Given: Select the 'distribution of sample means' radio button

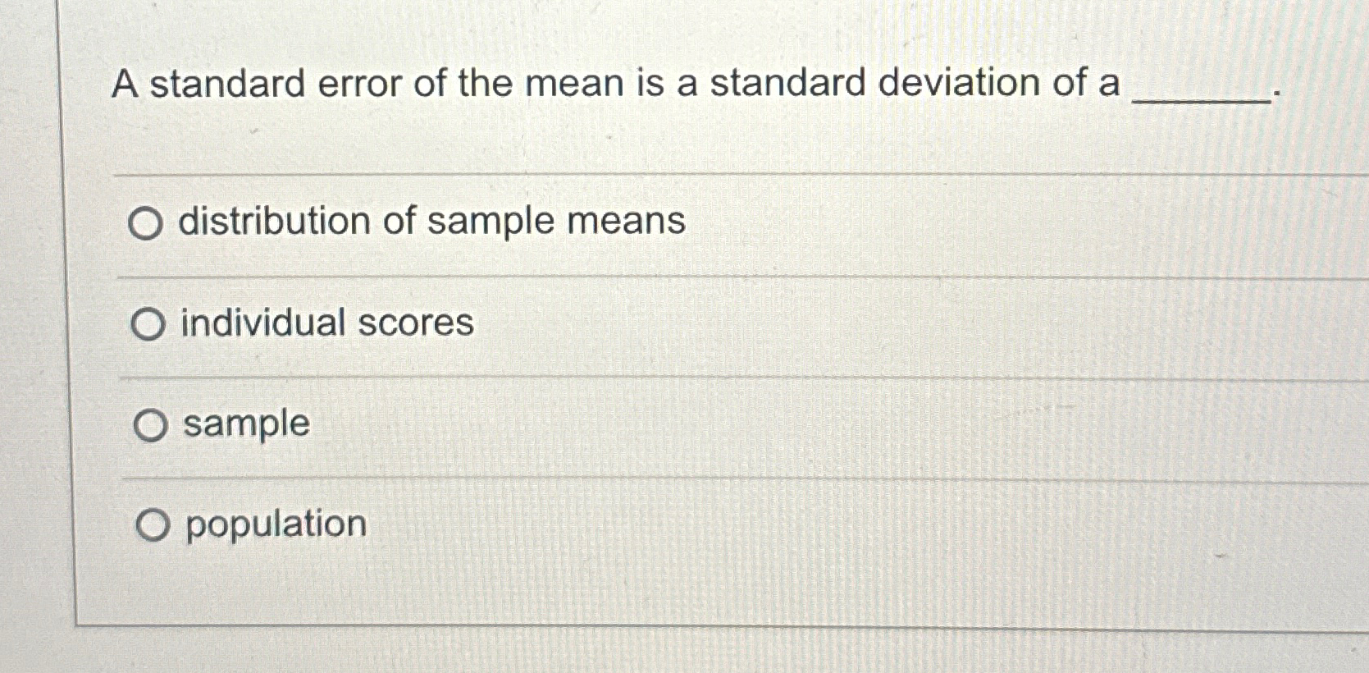Looking at the screenshot, I should 146,222.
